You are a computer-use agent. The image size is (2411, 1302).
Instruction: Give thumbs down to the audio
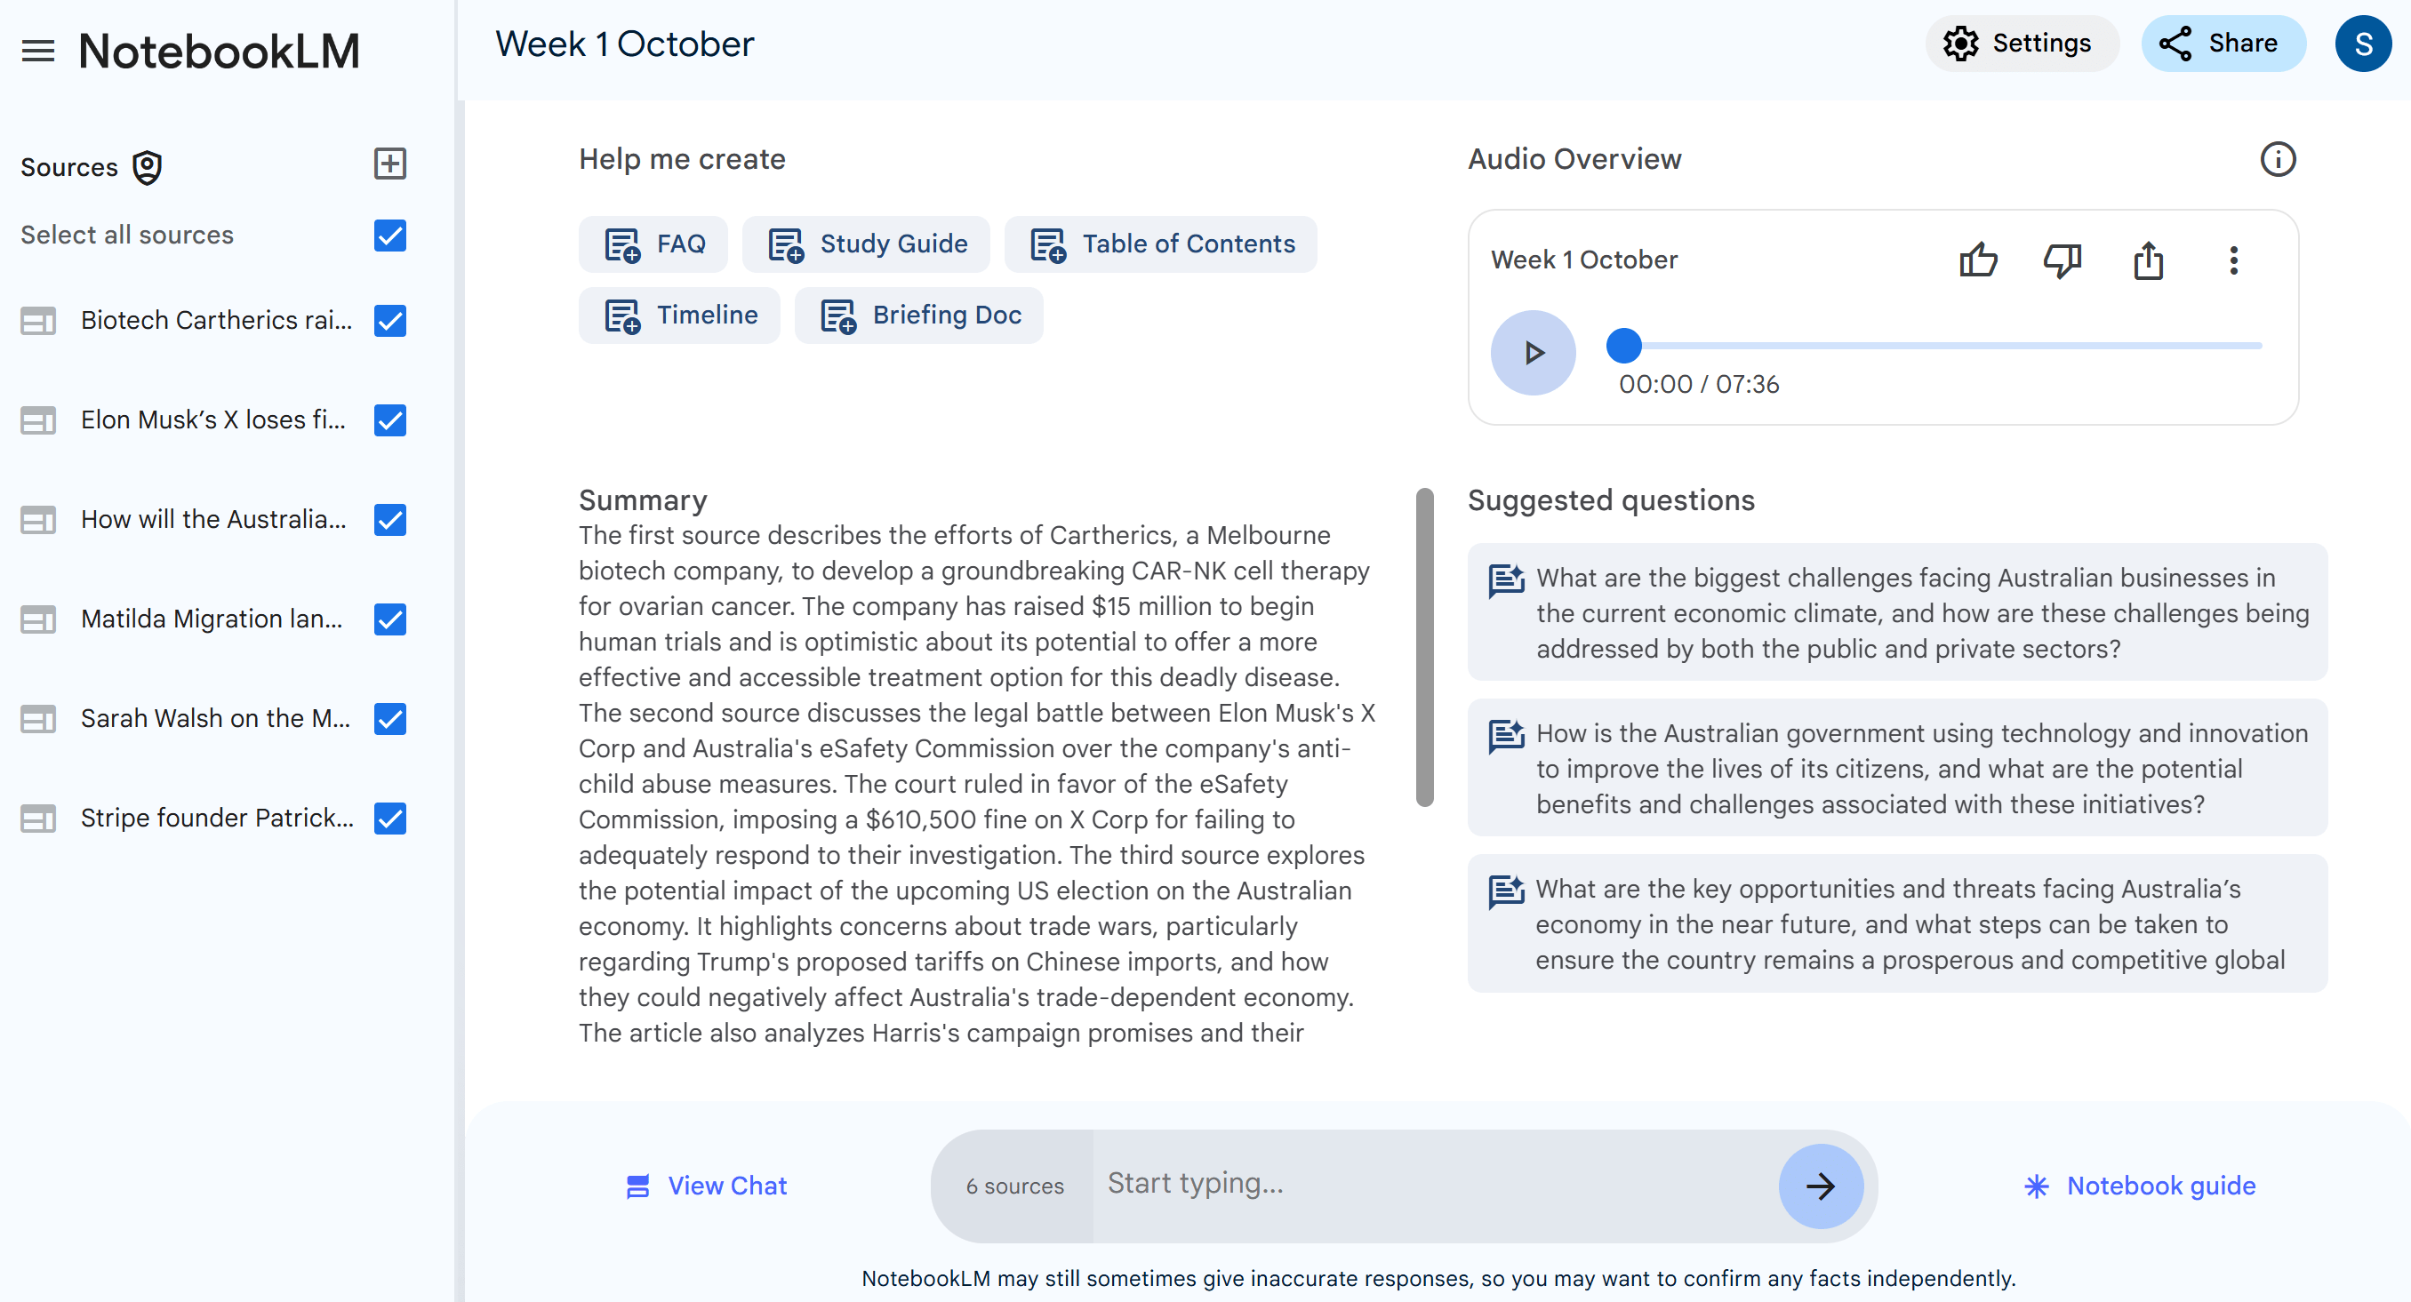(2062, 261)
